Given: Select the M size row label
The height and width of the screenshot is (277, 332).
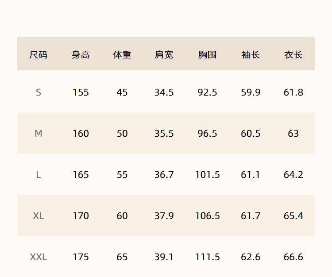Looking at the screenshot, I should click(x=39, y=134).
